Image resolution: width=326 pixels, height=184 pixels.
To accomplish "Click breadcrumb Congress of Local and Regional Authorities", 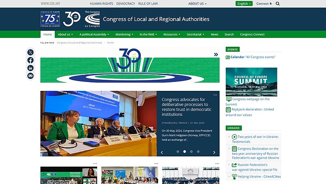I will (x=79, y=43).
